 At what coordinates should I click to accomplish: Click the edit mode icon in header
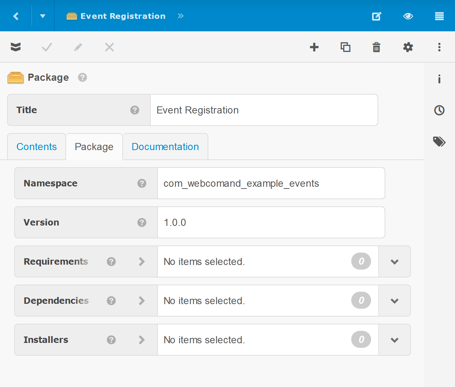[376, 16]
